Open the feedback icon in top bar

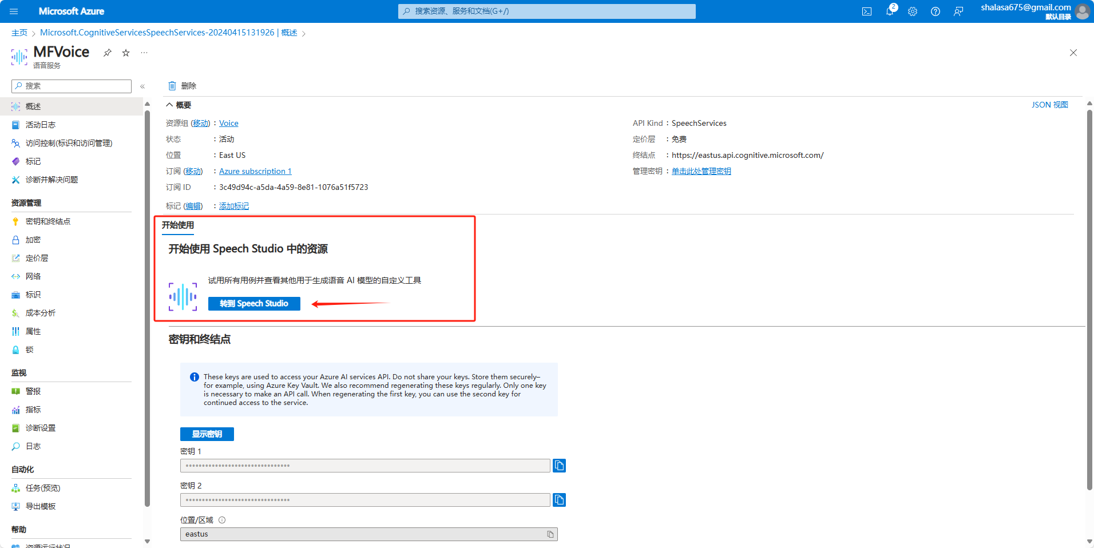coord(958,11)
